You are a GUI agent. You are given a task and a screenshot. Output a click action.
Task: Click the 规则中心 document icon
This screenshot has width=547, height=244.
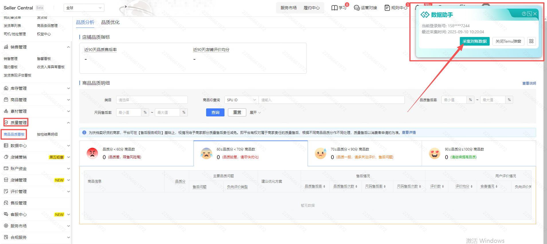click(x=387, y=8)
